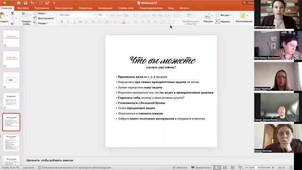
Task: Click Щелкните, чтобы добавить заметки notes field
Action: [50, 161]
